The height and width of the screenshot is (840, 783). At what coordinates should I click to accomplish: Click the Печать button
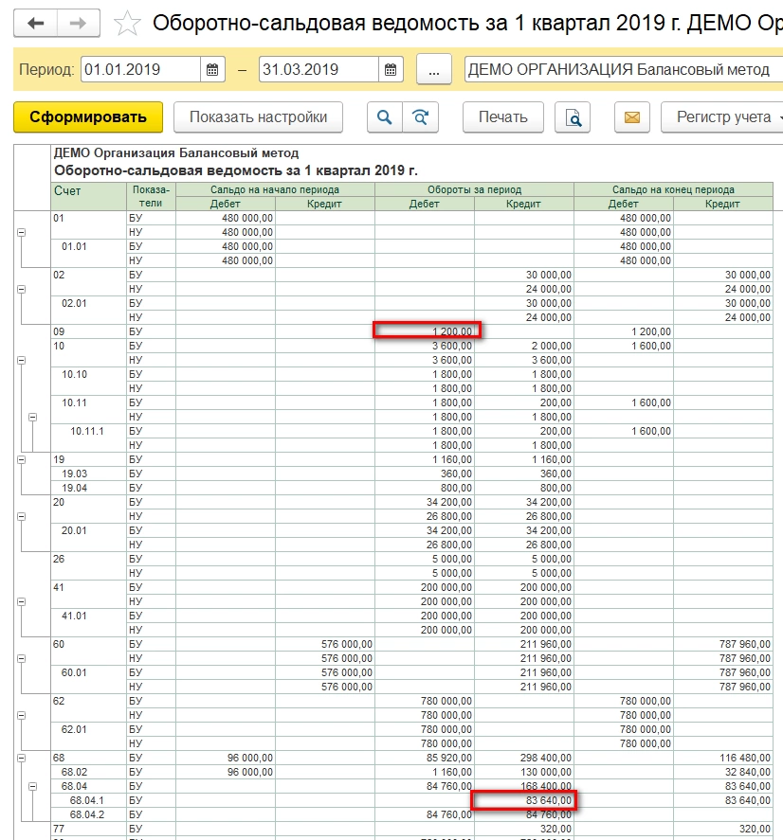[502, 117]
